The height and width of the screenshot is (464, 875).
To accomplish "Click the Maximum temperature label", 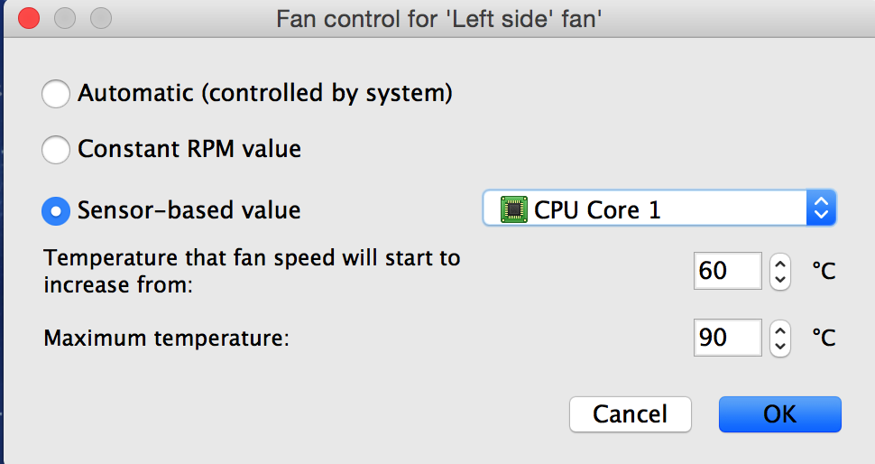I will [x=166, y=339].
